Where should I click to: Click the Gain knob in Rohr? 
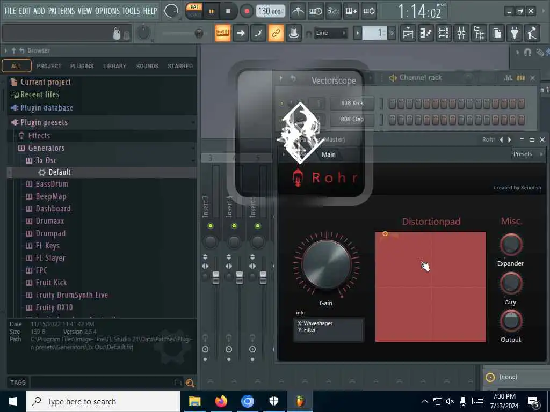coord(326,264)
